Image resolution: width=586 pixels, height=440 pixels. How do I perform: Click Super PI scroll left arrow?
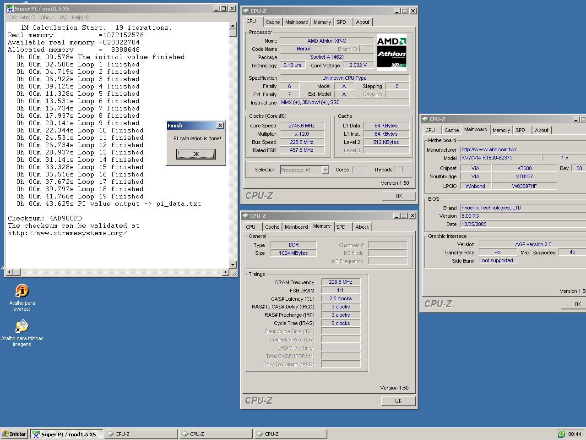(x=10, y=272)
